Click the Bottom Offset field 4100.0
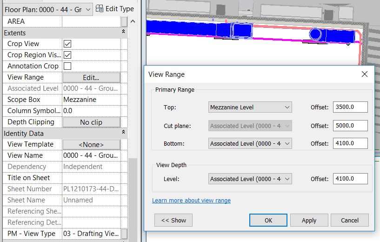Image resolution: width=380 pixels, height=242 pixels. coord(350,143)
